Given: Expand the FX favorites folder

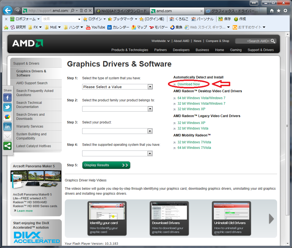Looking at the screenshot, I should pyautogui.click(x=35, y=27).
